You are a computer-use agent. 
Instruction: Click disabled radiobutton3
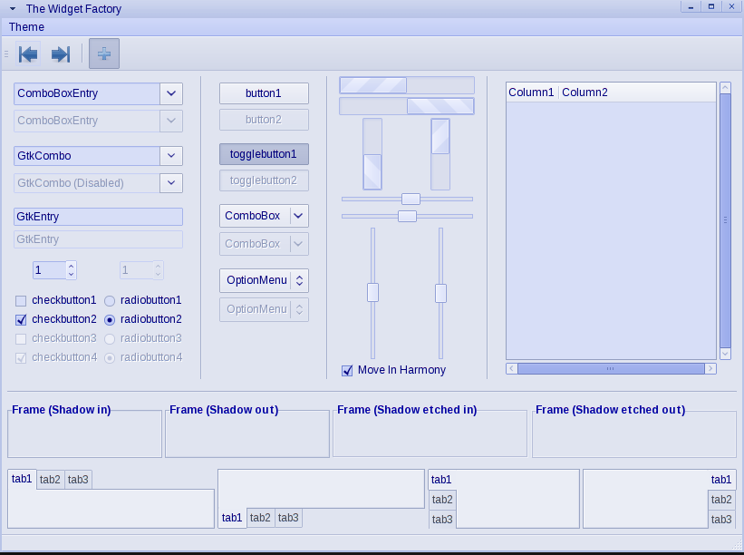pyautogui.click(x=110, y=338)
